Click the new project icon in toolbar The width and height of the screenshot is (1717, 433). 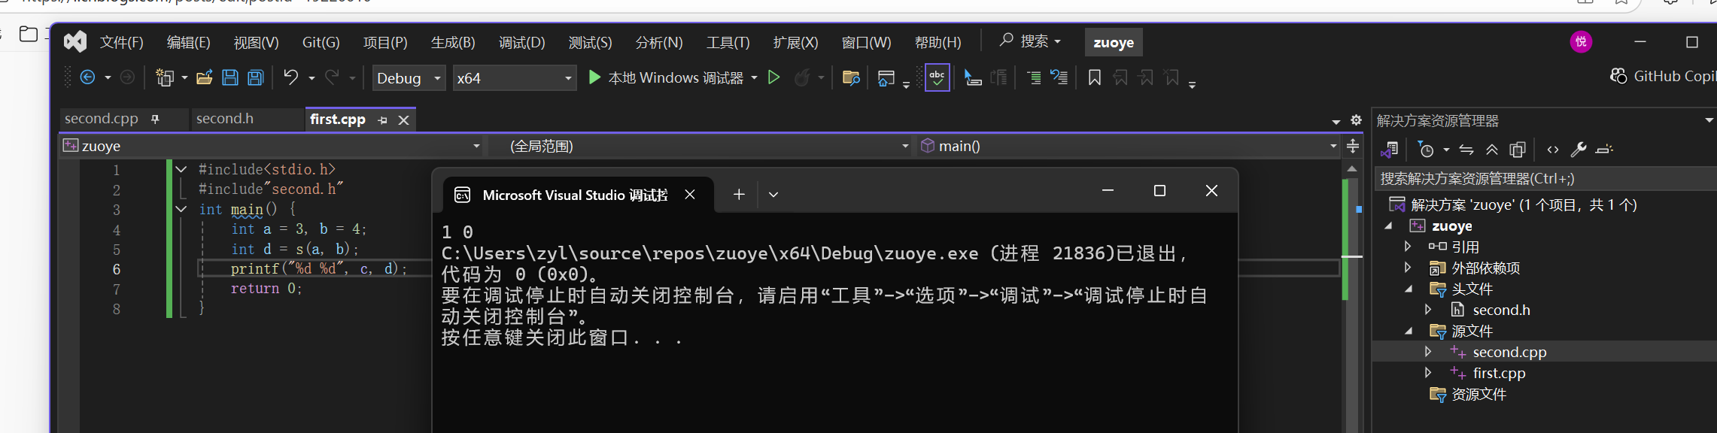point(164,77)
